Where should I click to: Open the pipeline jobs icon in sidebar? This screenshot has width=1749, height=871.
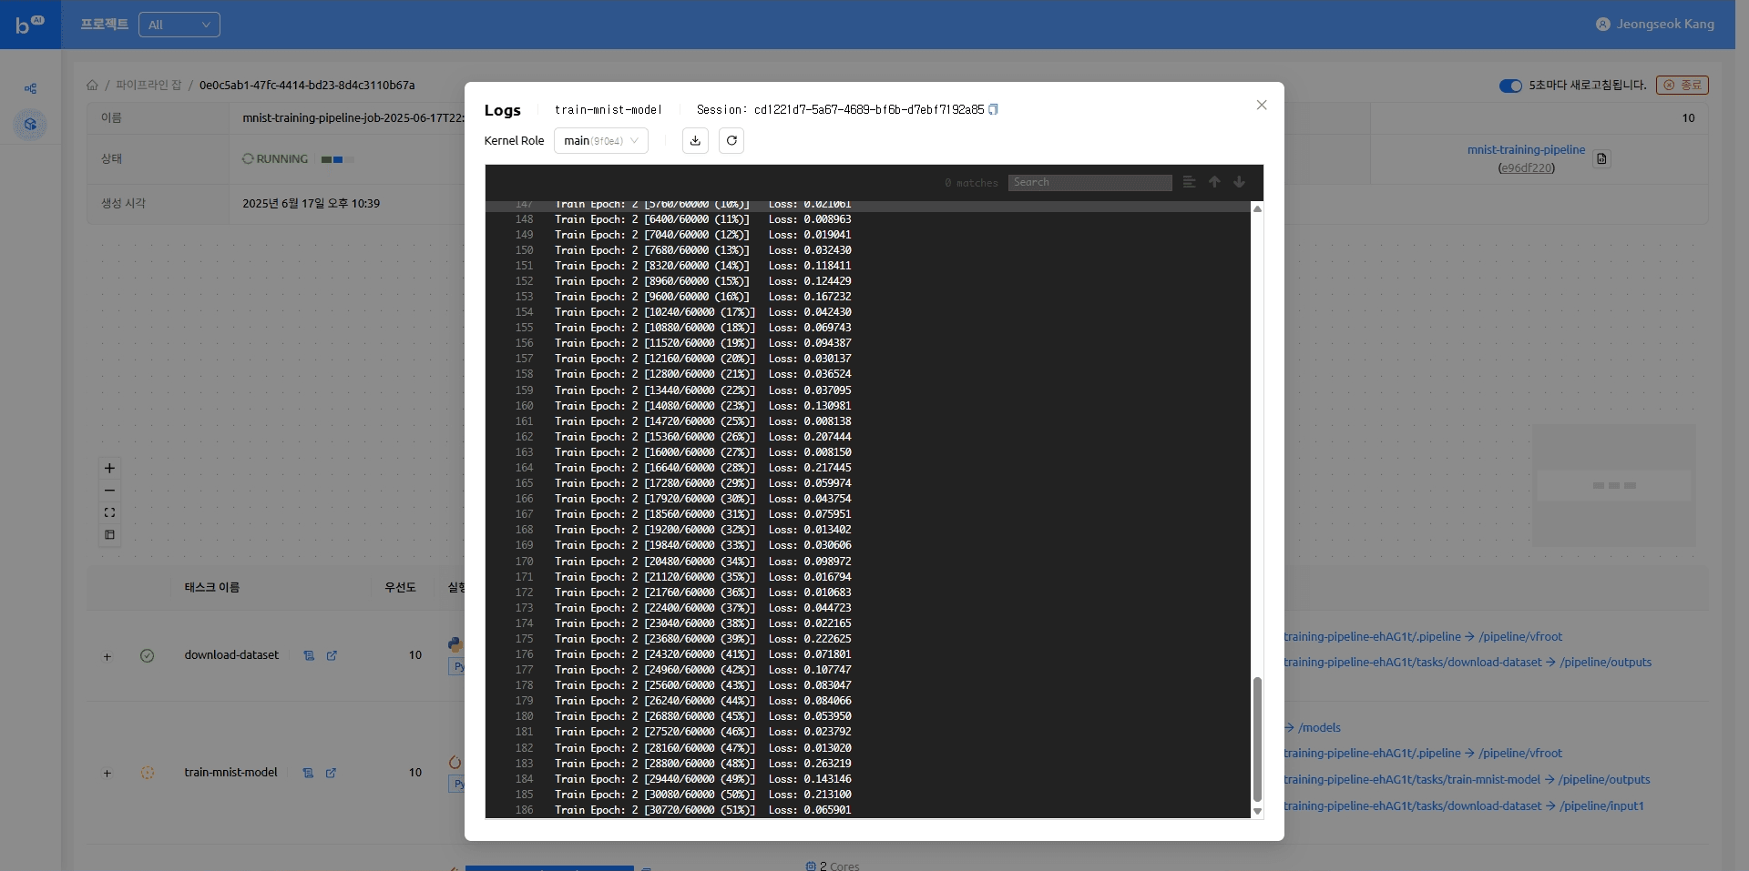pos(30,125)
